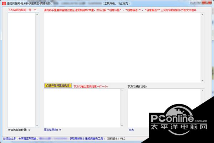214x143 pixels.
Task: Click the down arrow of the left list scrollbar
Action: coord(37,126)
